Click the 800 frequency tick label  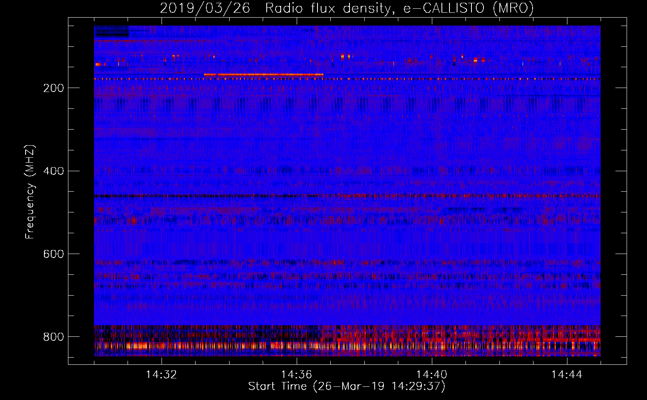pos(54,337)
